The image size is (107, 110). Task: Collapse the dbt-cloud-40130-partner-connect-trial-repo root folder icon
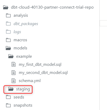pos(6,7)
